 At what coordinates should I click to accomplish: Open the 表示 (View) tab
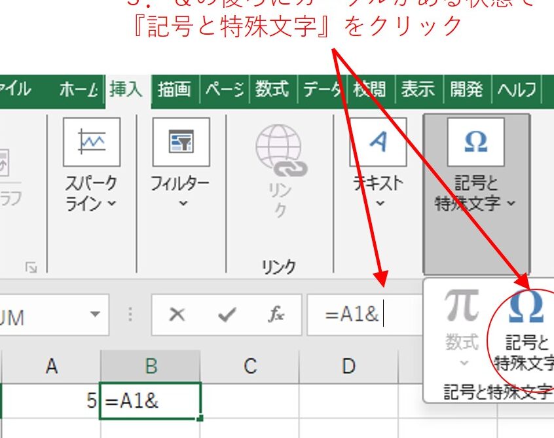pyautogui.click(x=418, y=90)
